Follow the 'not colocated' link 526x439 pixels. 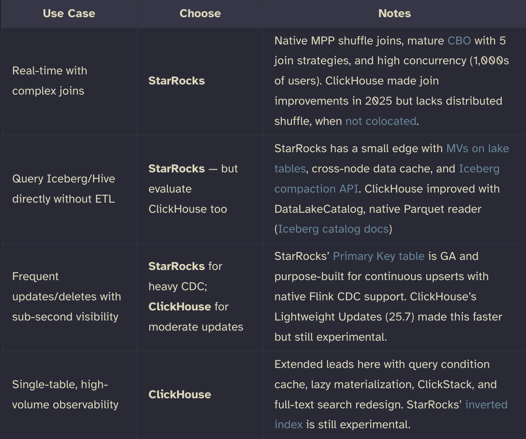380,121
